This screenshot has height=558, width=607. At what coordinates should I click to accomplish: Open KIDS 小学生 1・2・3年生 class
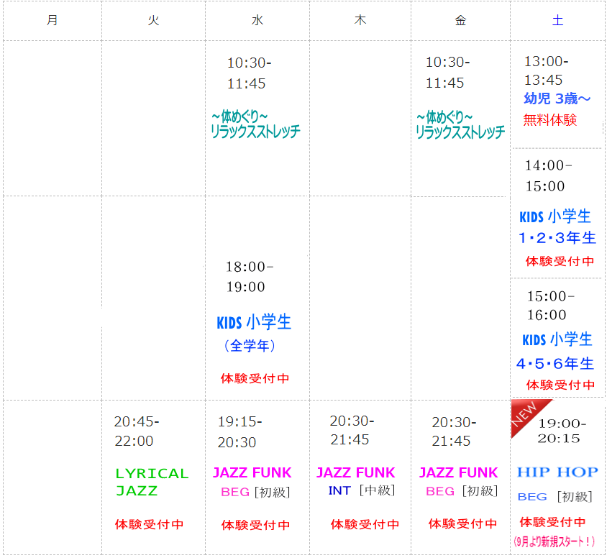coord(557,227)
